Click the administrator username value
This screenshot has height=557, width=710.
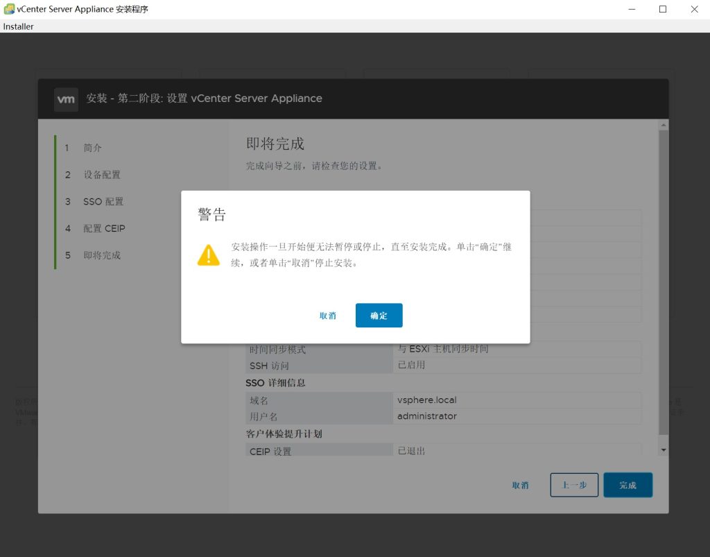pos(426,415)
